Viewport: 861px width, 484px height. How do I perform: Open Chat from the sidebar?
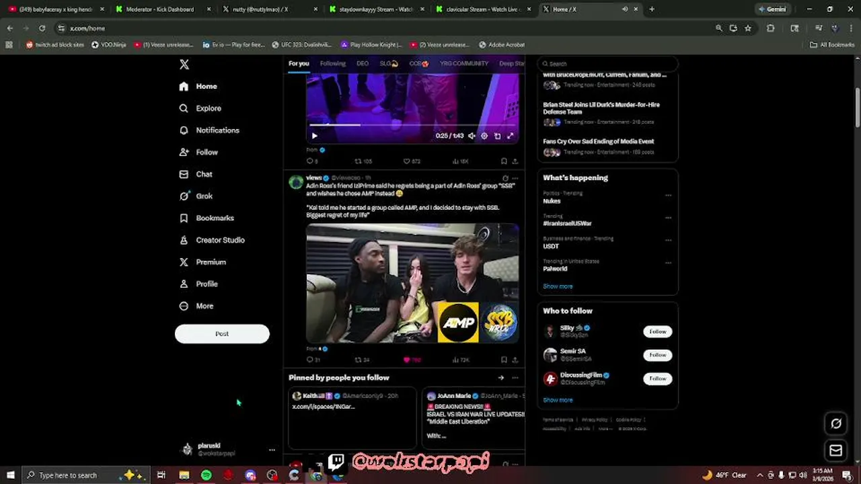click(196, 174)
